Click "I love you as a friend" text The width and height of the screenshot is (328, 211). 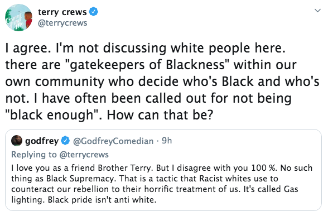(54, 168)
